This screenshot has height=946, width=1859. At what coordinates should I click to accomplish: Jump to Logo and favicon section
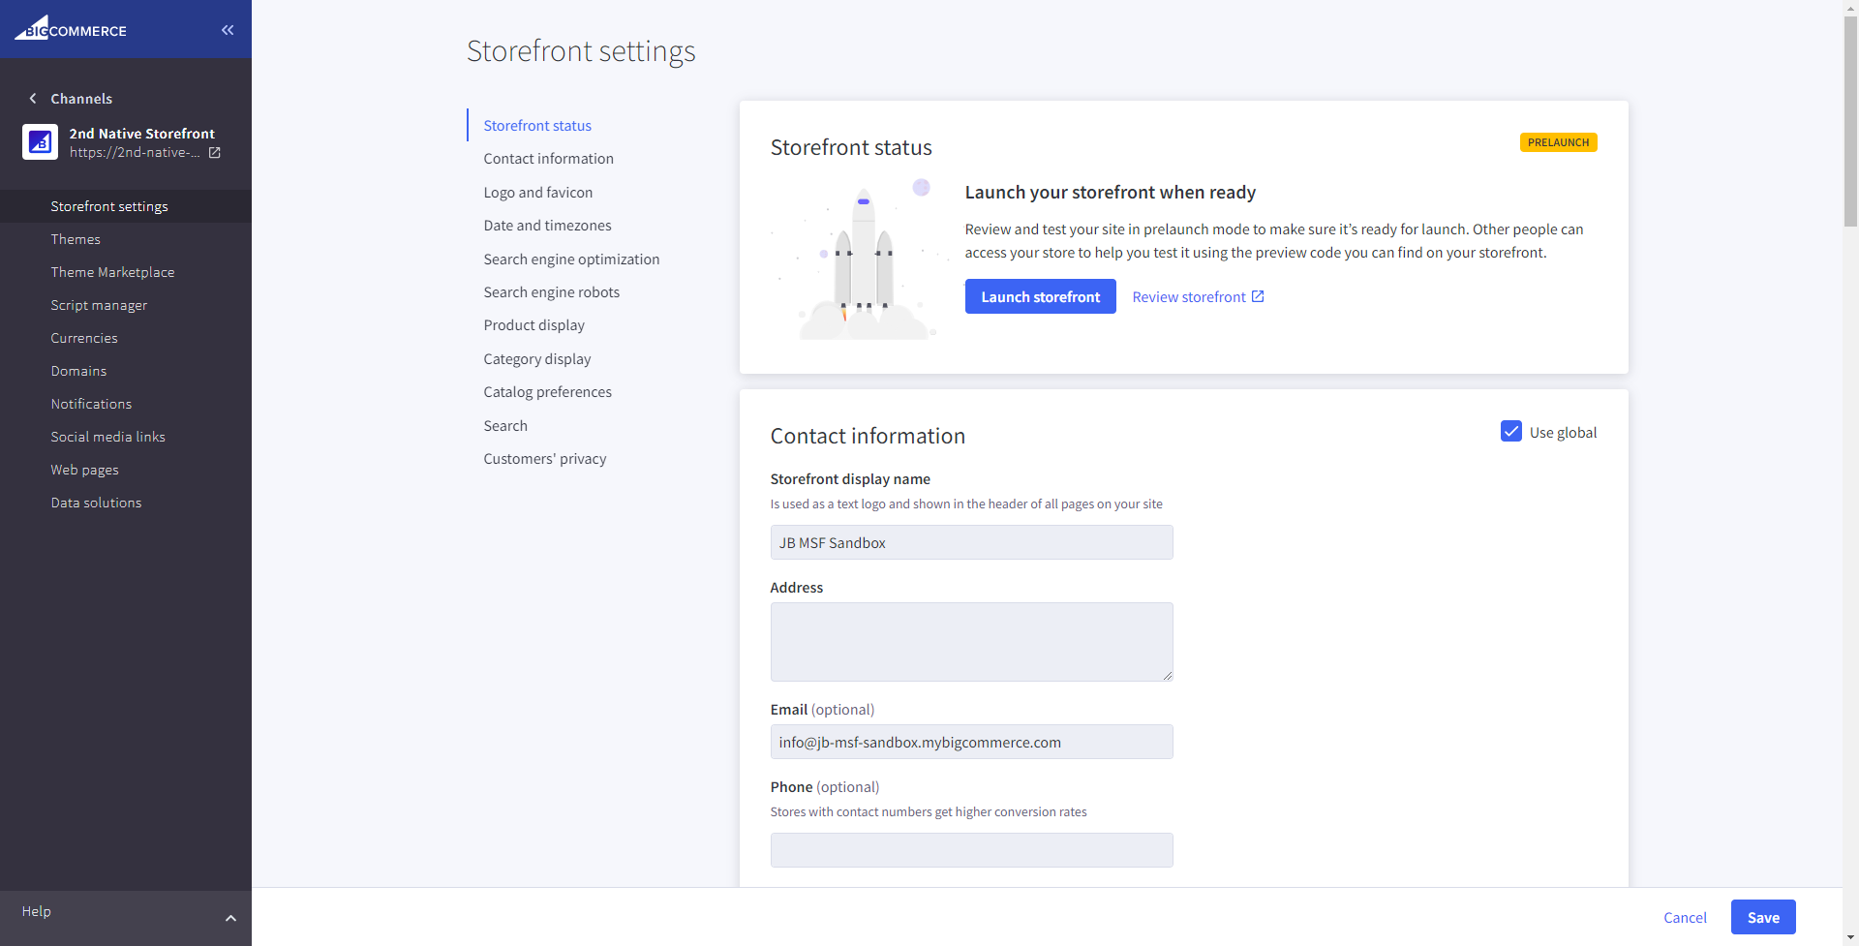coord(537,193)
